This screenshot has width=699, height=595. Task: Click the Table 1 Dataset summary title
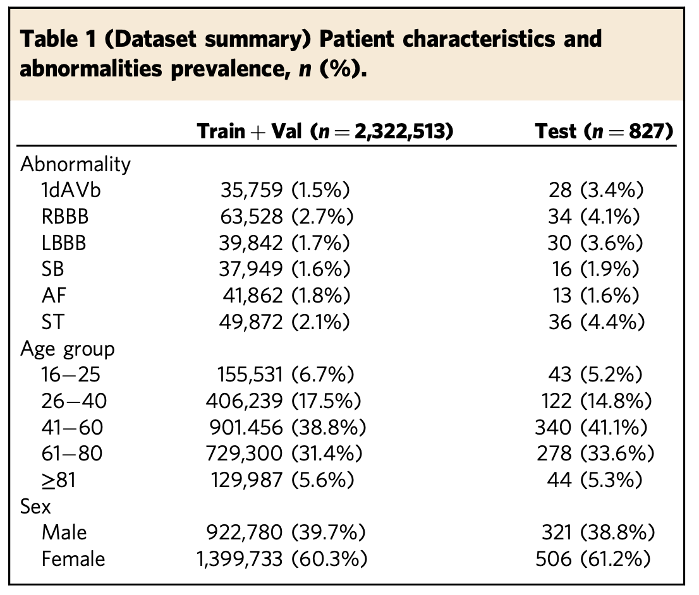pyautogui.click(x=310, y=53)
